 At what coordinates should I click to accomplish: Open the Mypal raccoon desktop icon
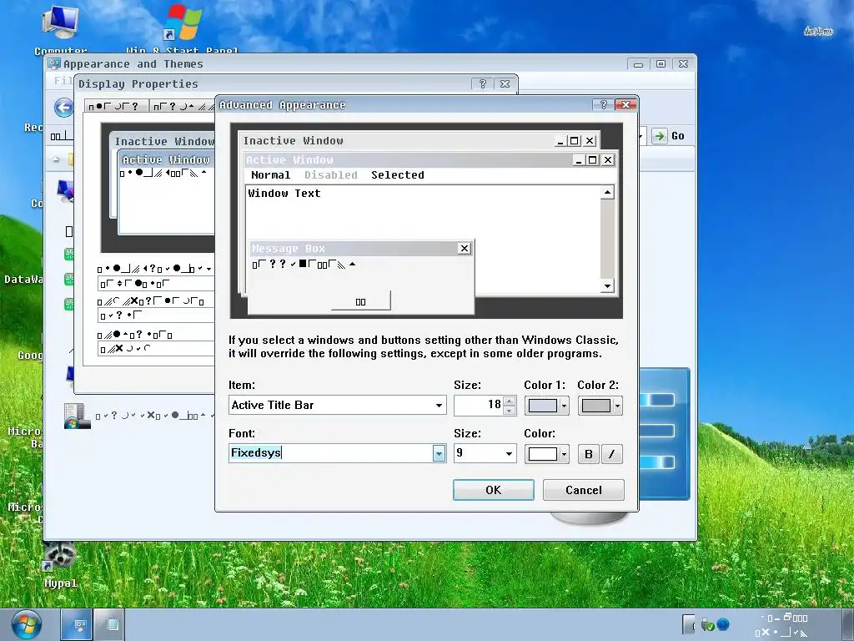(x=60, y=564)
